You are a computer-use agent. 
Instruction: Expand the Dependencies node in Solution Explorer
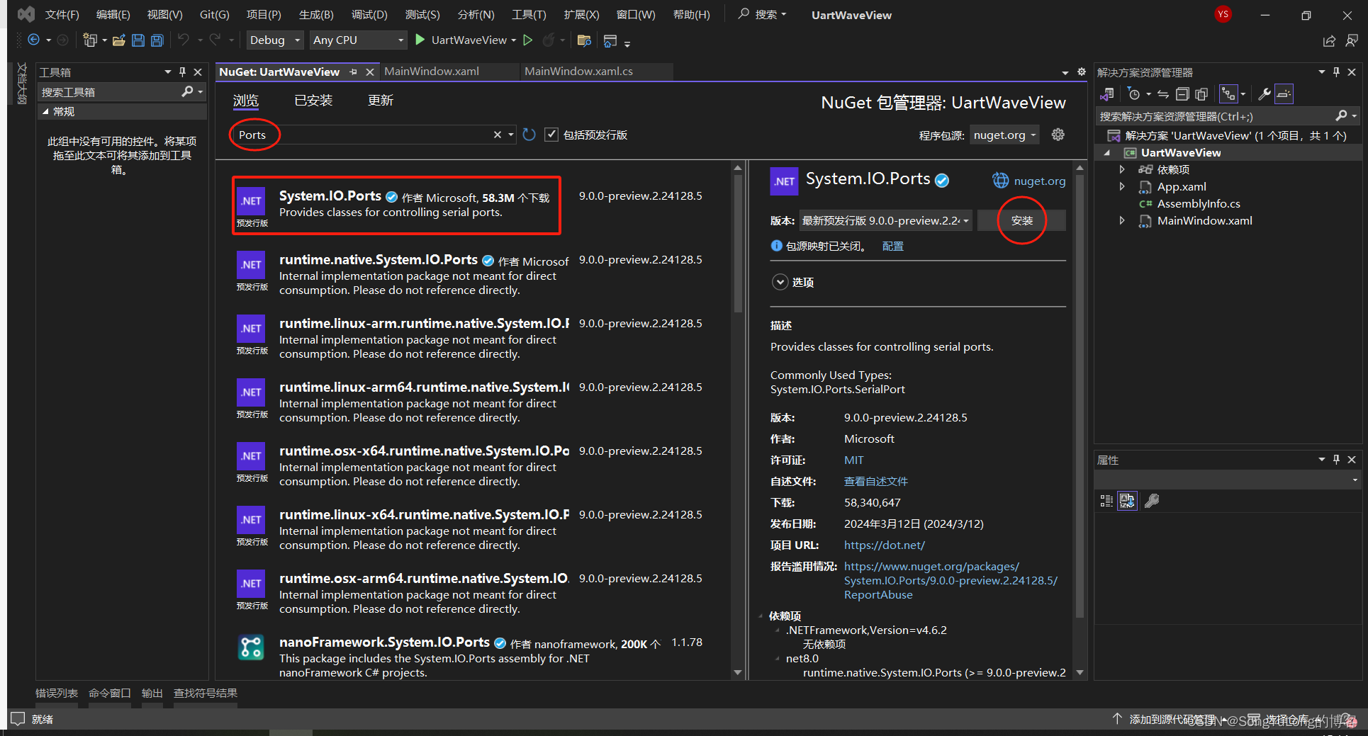(x=1122, y=169)
